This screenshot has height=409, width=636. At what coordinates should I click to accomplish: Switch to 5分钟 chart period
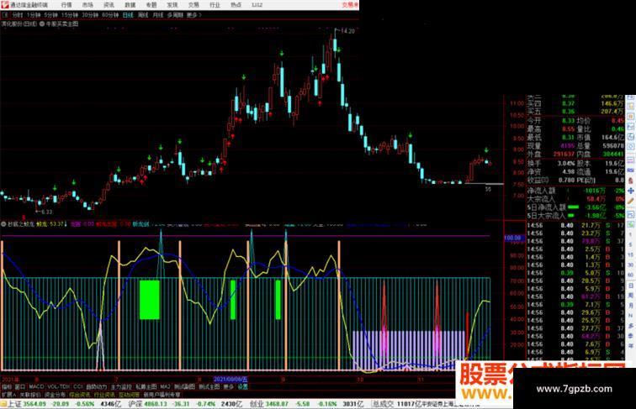(51, 15)
